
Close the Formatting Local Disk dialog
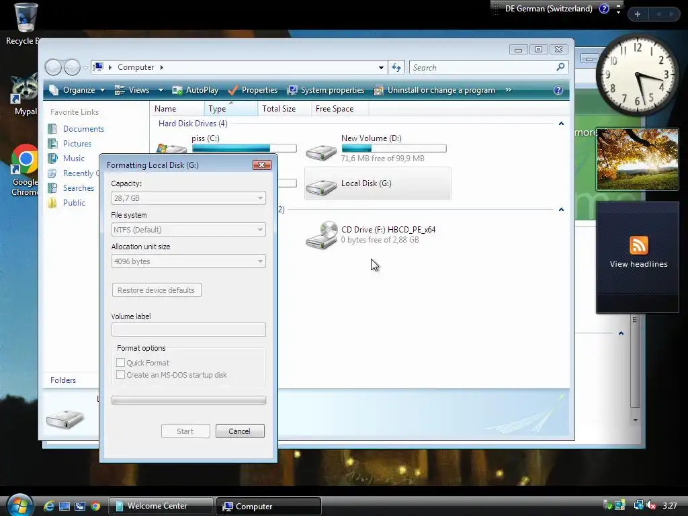(x=262, y=165)
